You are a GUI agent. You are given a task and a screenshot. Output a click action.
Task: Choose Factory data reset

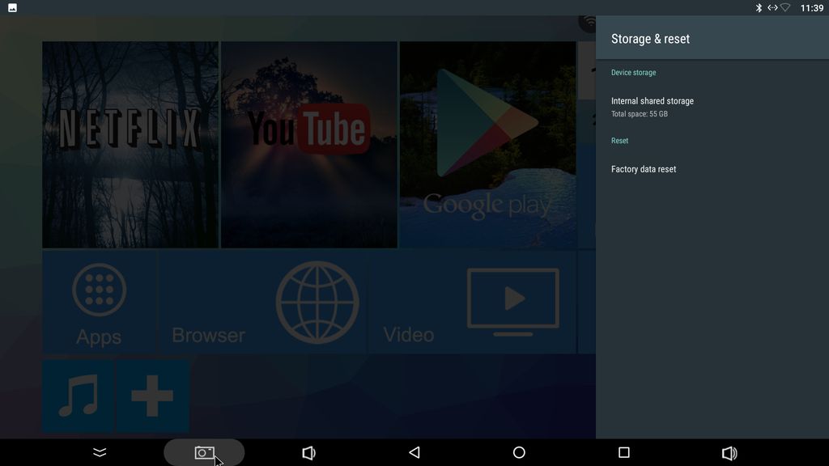[644, 169]
